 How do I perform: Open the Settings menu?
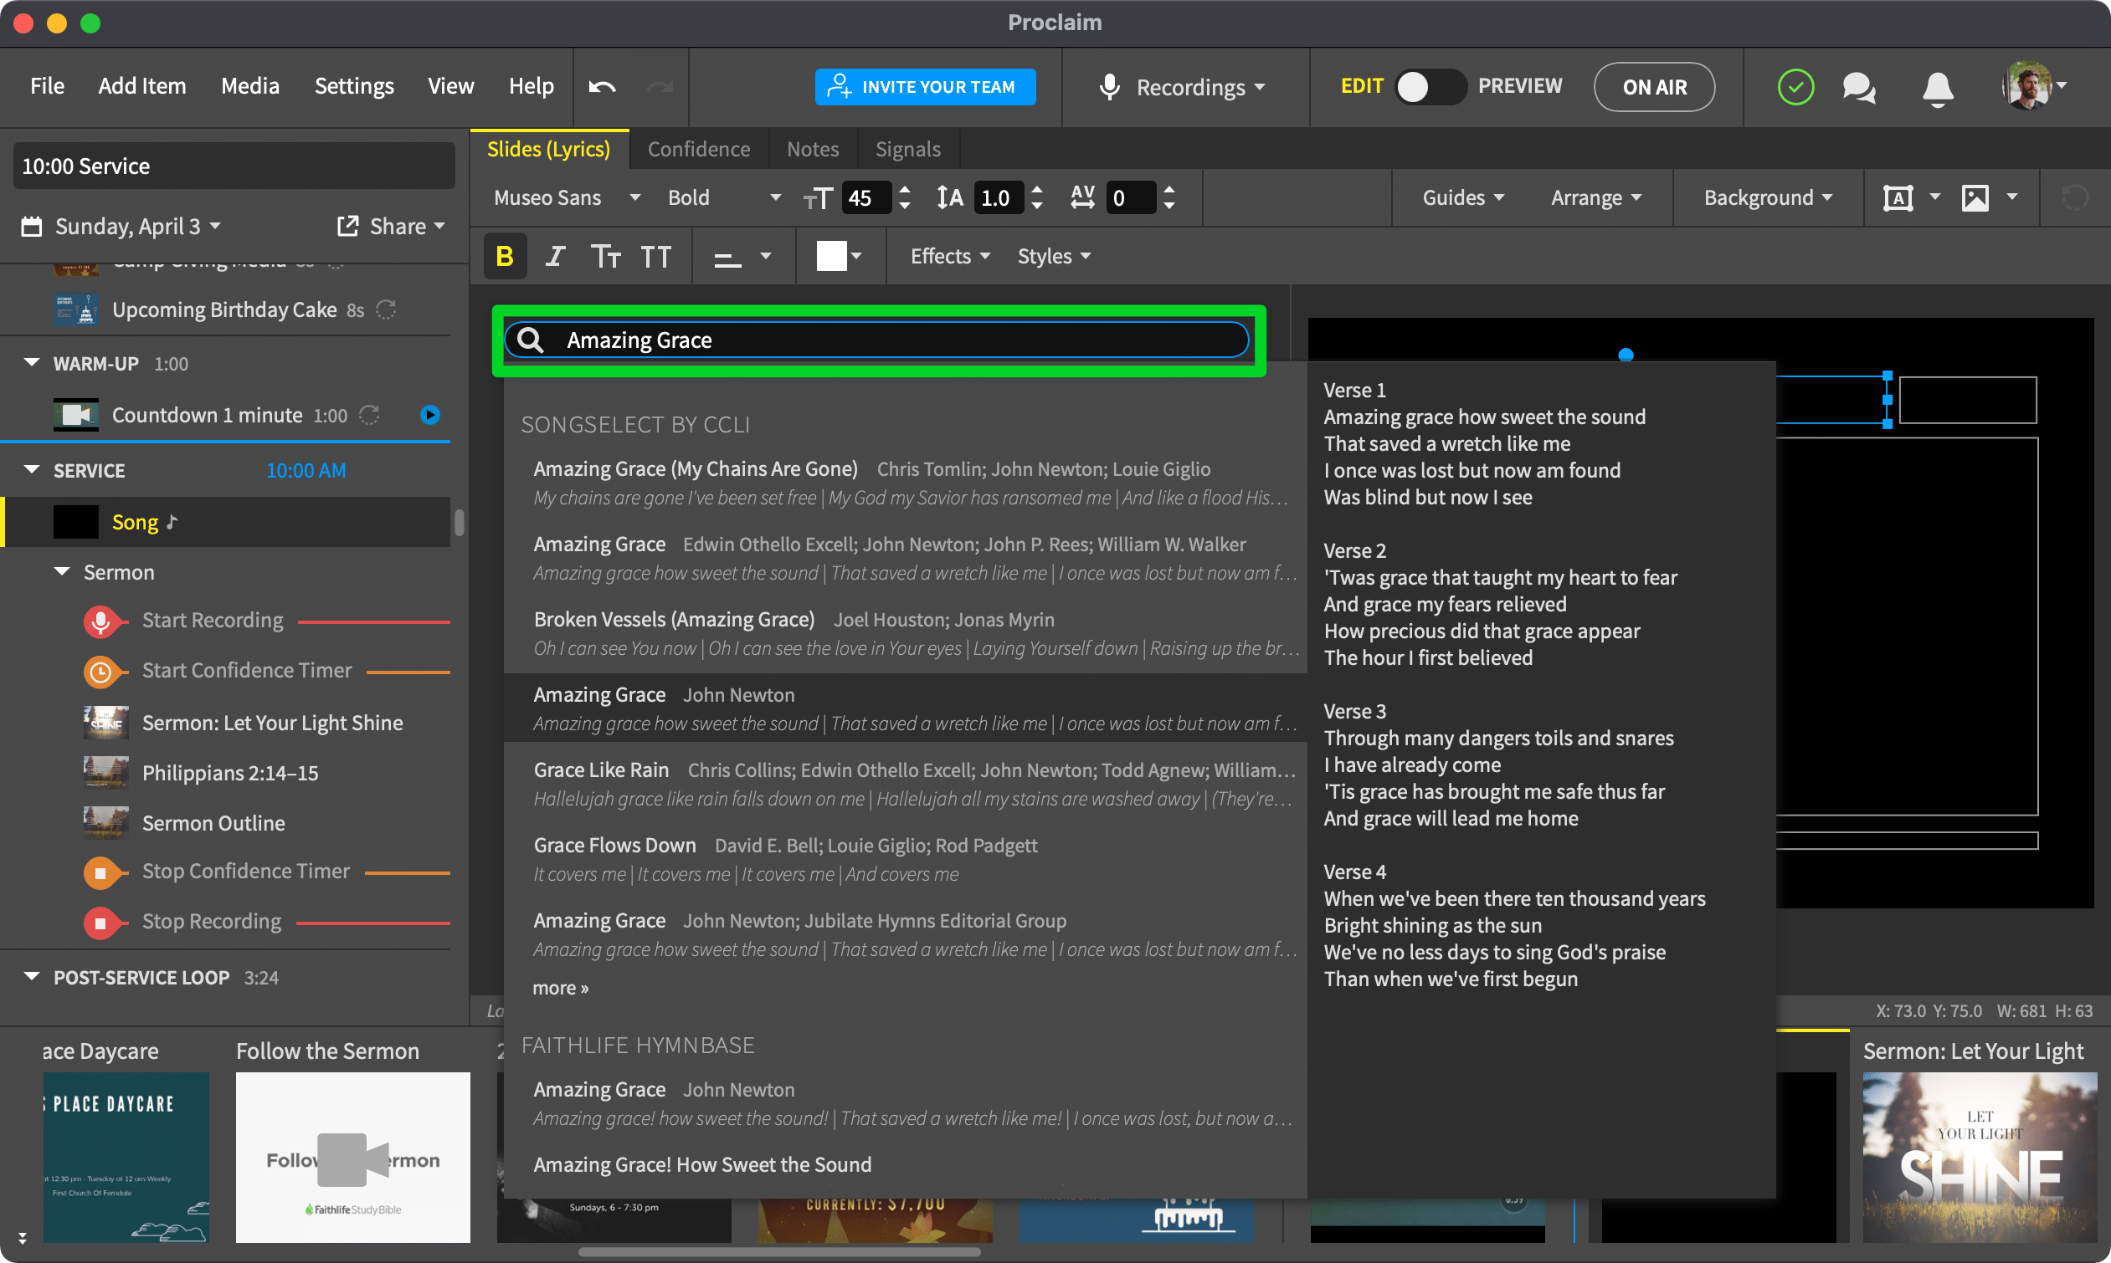click(x=354, y=86)
